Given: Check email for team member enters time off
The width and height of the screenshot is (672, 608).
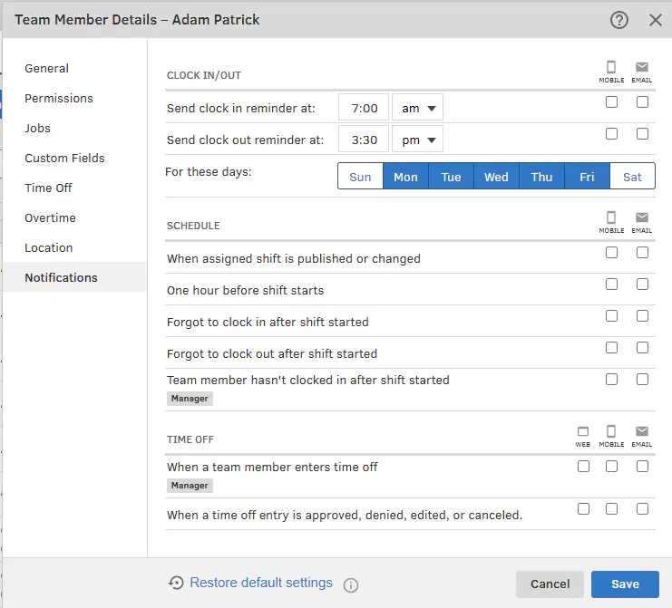Looking at the screenshot, I should (x=642, y=466).
